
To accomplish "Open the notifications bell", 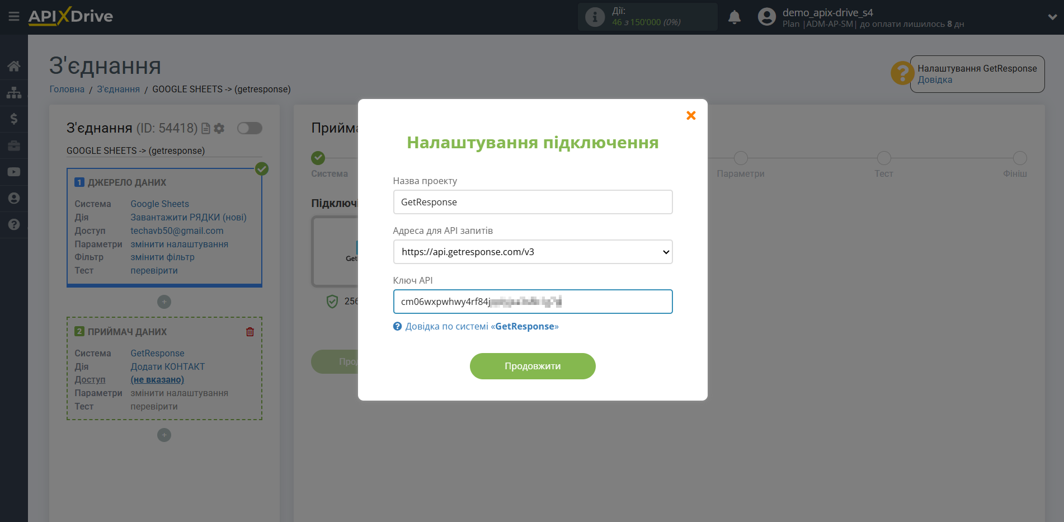I will [x=735, y=17].
